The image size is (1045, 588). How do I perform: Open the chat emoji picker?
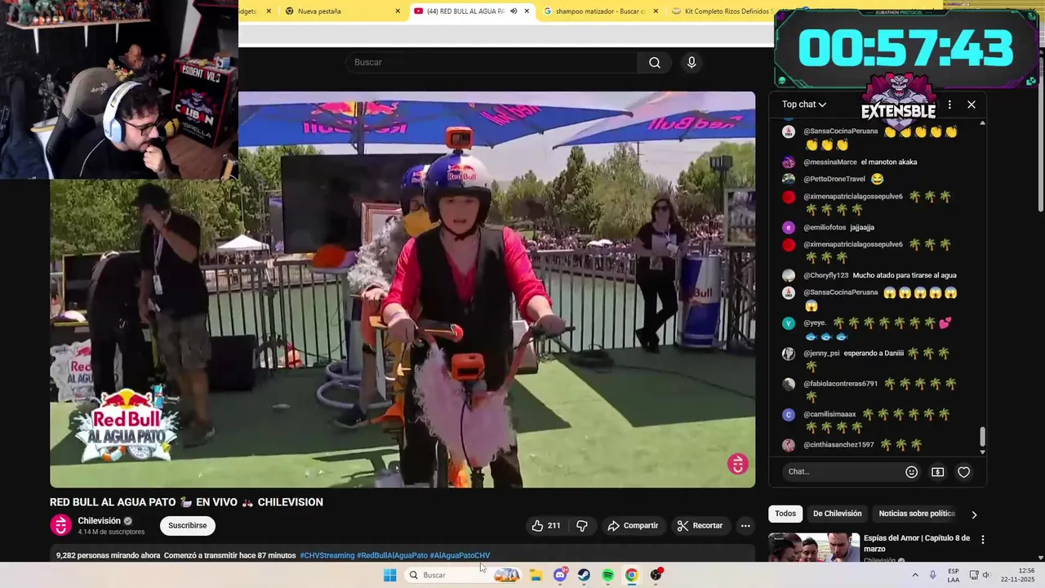tap(912, 472)
